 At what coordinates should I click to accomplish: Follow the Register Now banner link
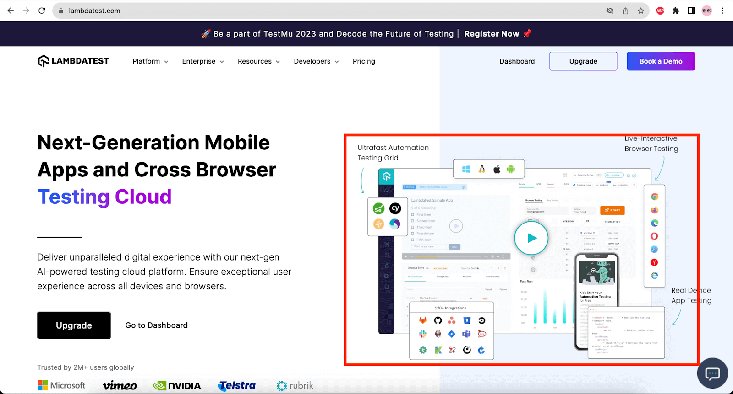click(492, 34)
